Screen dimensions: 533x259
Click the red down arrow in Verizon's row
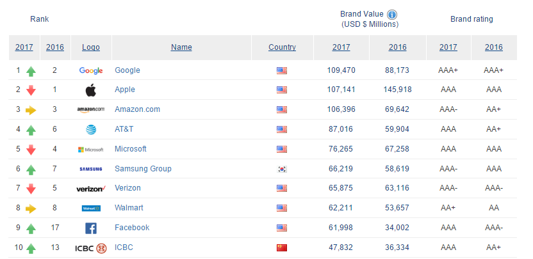point(31,189)
